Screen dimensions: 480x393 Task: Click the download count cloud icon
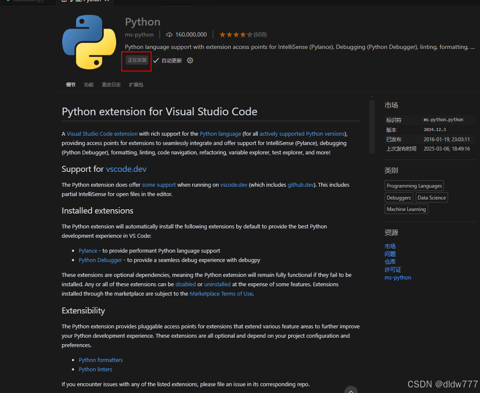tap(169, 34)
